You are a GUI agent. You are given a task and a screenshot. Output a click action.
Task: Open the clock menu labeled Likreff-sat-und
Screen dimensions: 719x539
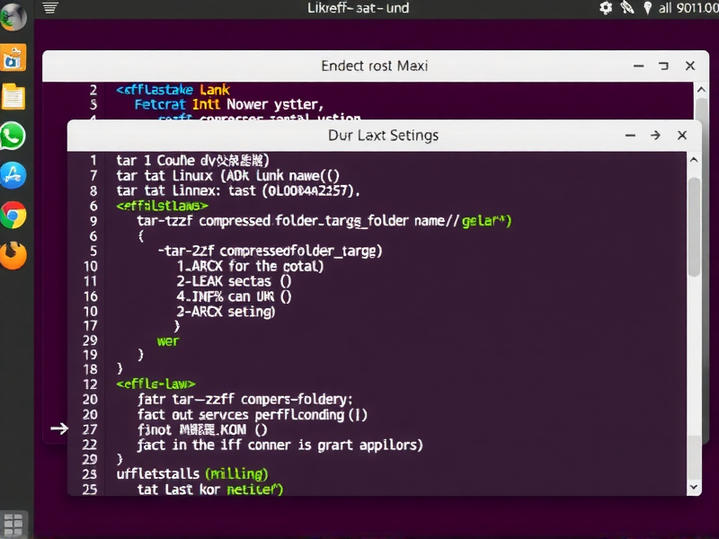(x=359, y=8)
